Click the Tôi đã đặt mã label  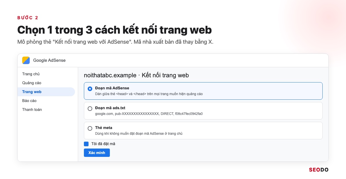(103, 144)
